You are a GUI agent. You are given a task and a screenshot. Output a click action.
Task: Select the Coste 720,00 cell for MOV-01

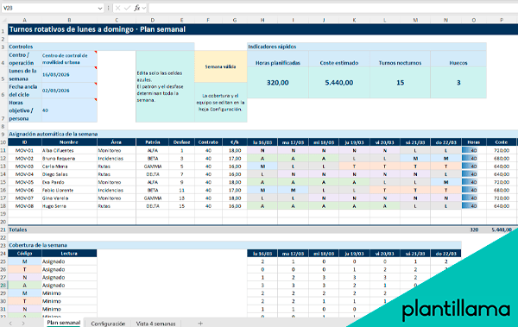[x=501, y=150]
